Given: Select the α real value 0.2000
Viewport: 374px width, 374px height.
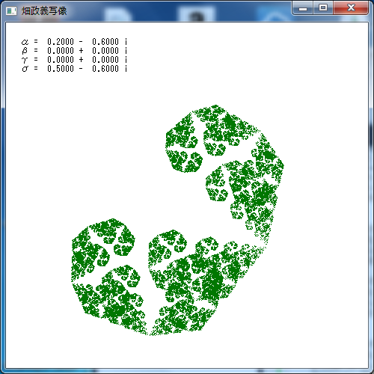Looking at the screenshot, I should click(x=61, y=41).
